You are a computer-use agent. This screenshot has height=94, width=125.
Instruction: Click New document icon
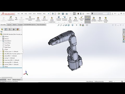[55, 14]
